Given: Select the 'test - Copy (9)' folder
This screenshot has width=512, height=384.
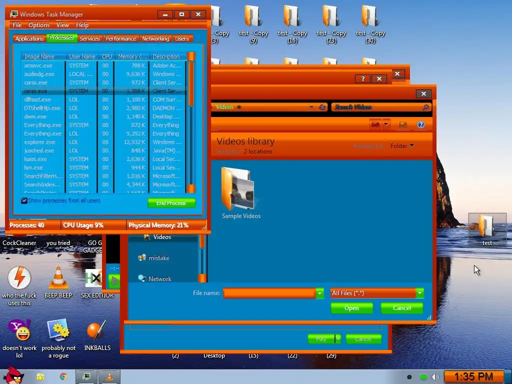Looking at the screenshot, I should tap(253, 23).
